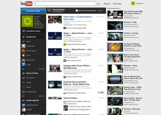161x115 pixels.
Task: Open 'Recomendaciones »' link
Action: pos(114,8)
